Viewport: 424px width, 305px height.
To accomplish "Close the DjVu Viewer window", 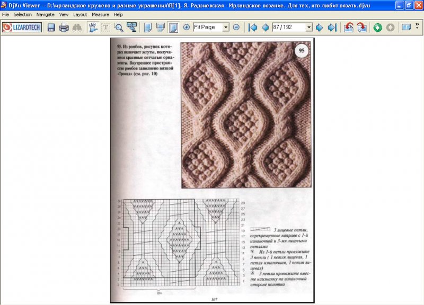I will tap(419, 5).
